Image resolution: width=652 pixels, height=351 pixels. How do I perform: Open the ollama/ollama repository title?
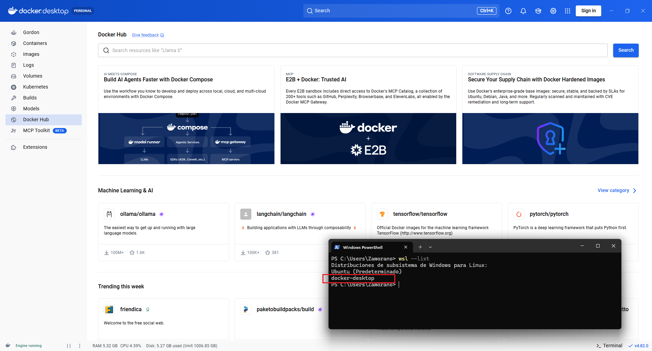coord(138,214)
